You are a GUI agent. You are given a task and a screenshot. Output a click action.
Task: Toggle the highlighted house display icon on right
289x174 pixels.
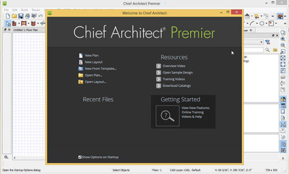(x=283, y=99)
